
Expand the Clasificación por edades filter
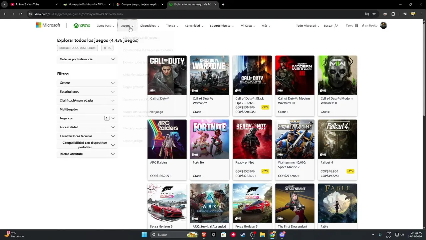(87, 100)
